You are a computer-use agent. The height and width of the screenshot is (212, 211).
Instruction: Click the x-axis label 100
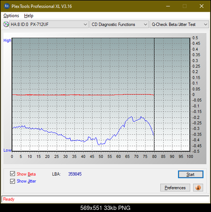coord(190,156)
